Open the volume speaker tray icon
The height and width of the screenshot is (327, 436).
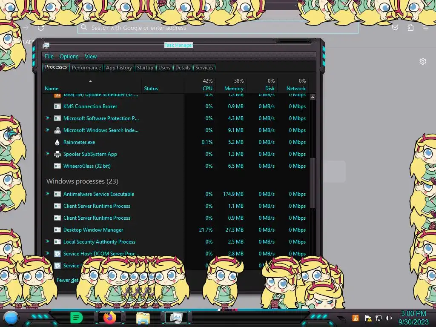tap(388, 318)
